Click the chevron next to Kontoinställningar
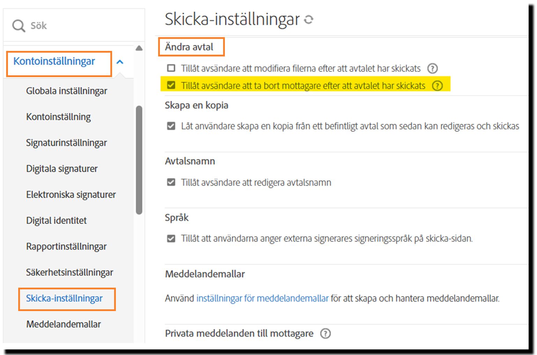This screenshot has width=537, height=355. [120, 61]
